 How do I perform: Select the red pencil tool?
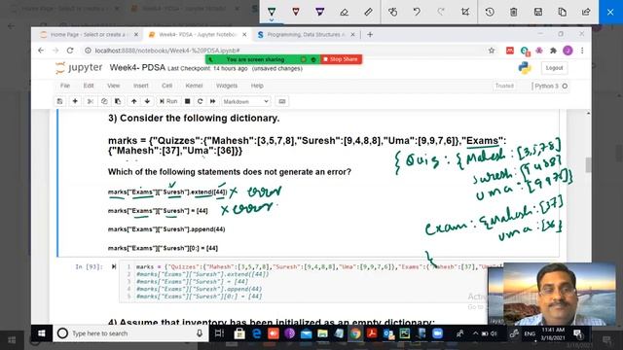[x=296, y=12]
